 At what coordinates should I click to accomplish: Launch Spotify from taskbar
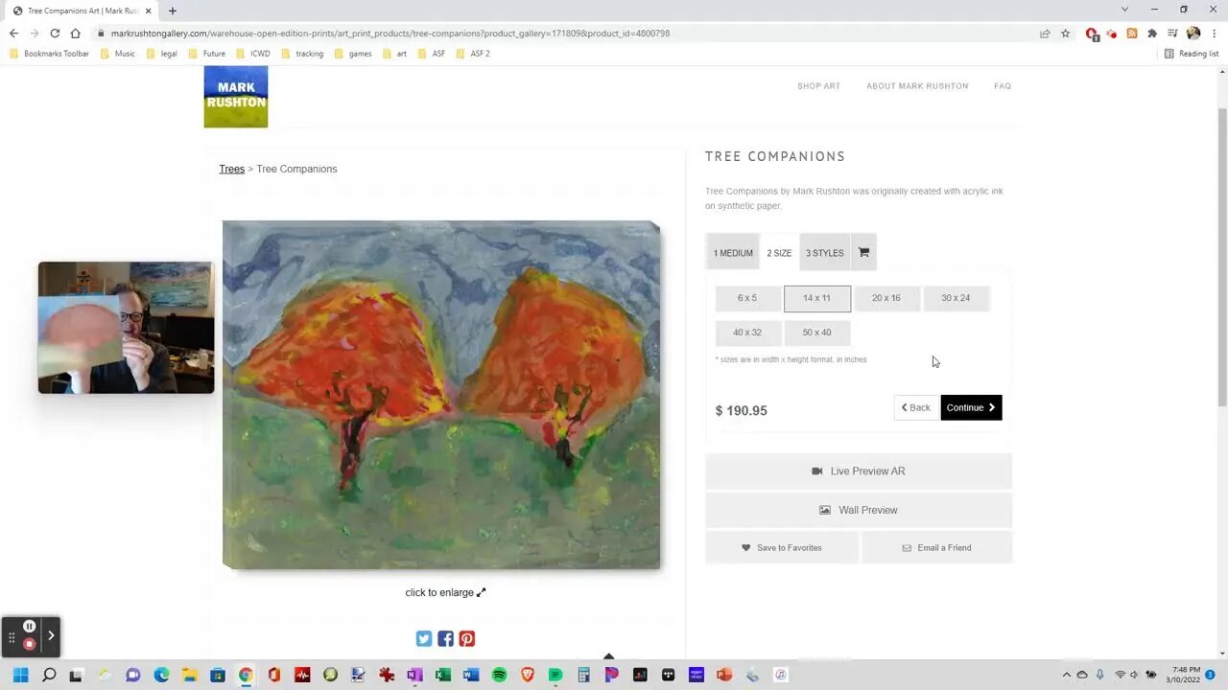click(x=499, y=675)
